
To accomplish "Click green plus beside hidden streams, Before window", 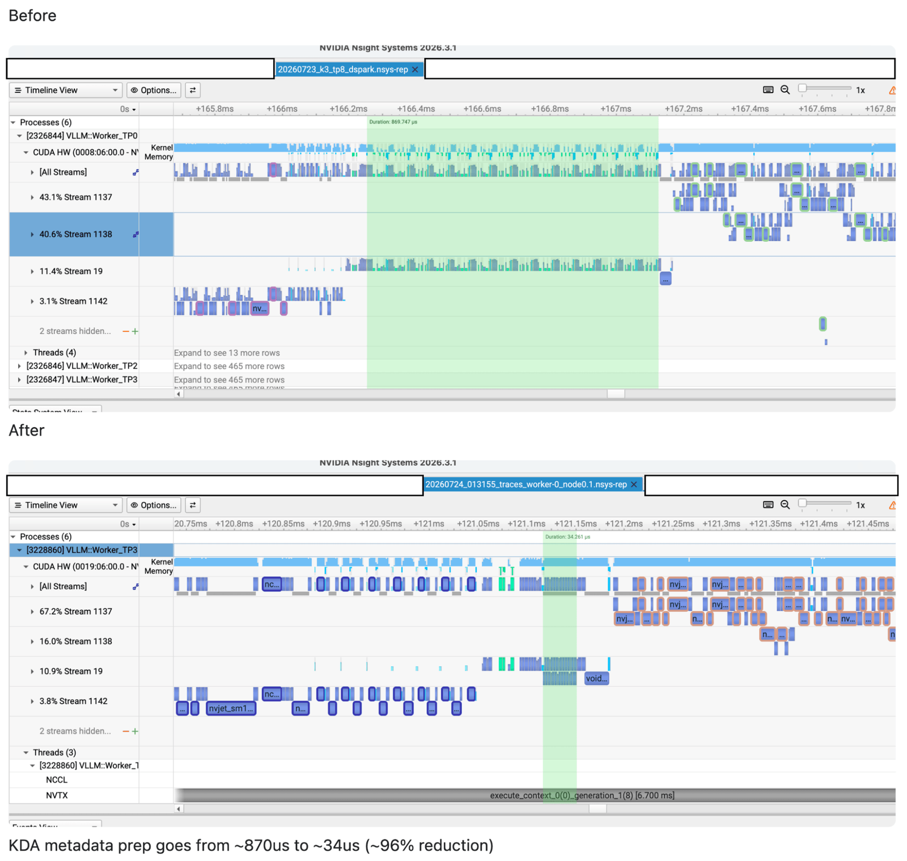I will [135, 331].
